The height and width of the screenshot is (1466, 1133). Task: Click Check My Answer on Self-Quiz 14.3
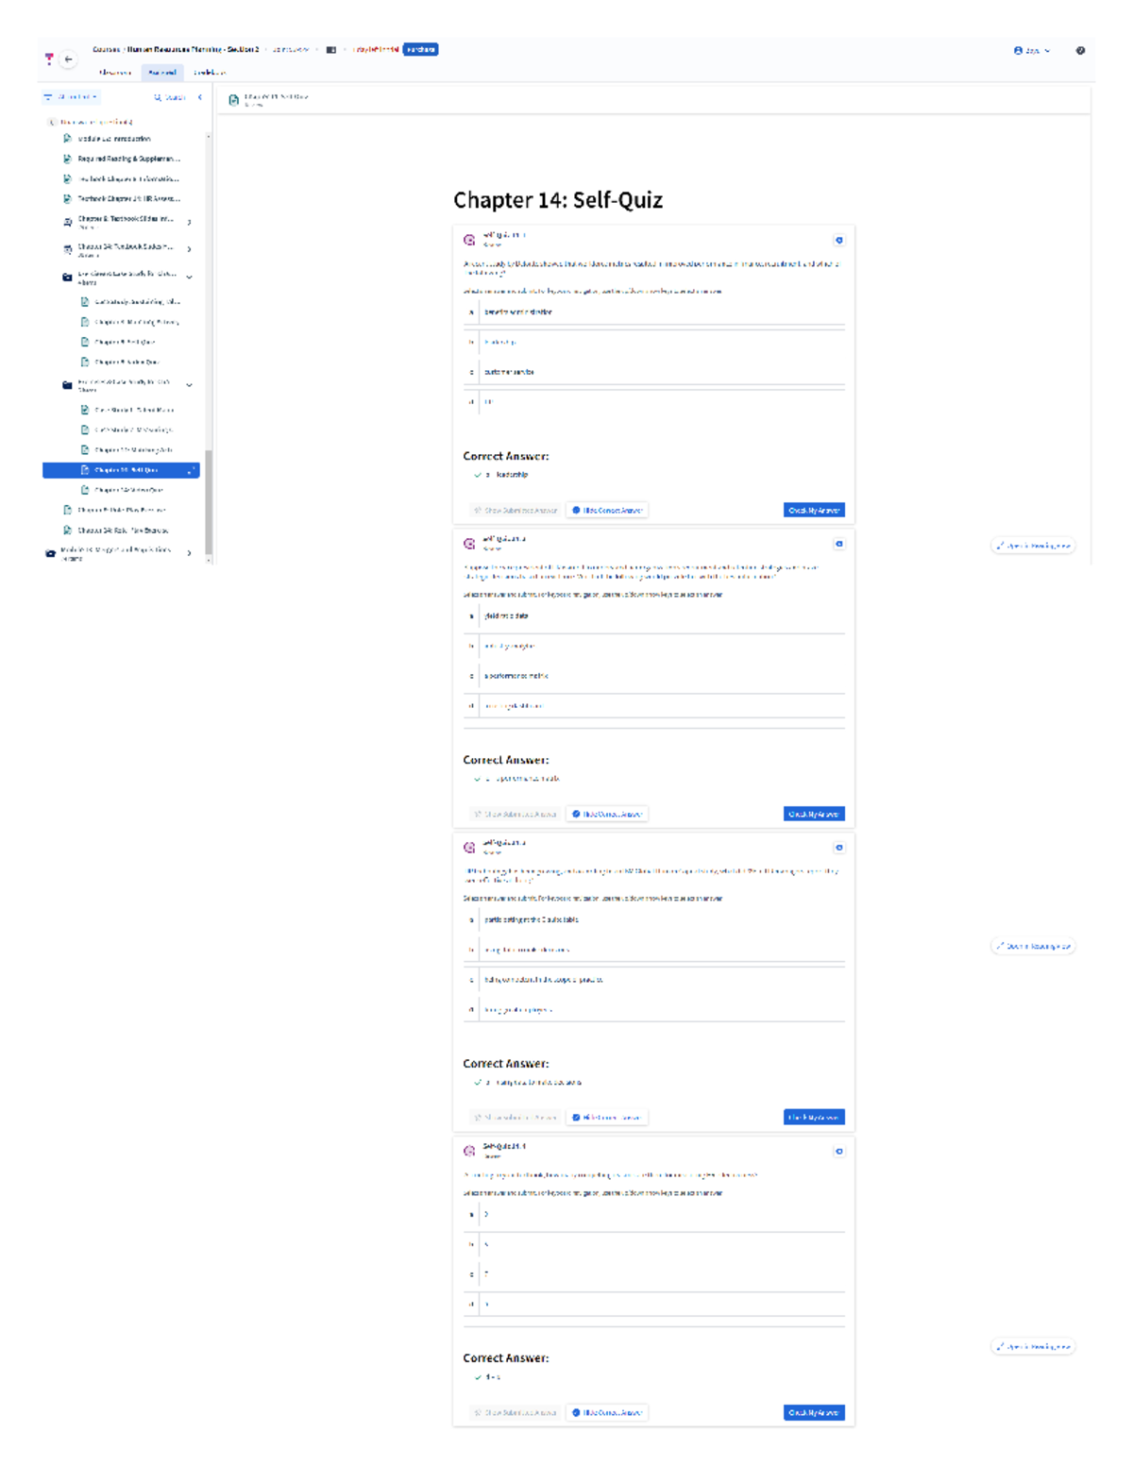tap(814, 1118)
